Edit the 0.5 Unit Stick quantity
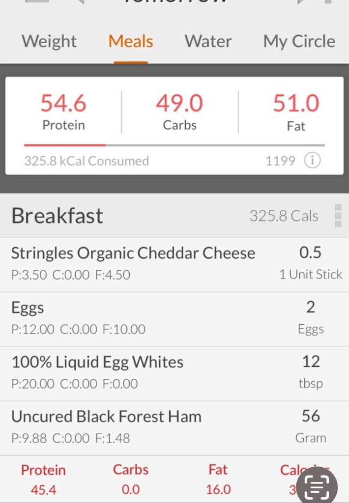The width and height of the screenshot is (349, 503). click(310, 262)
